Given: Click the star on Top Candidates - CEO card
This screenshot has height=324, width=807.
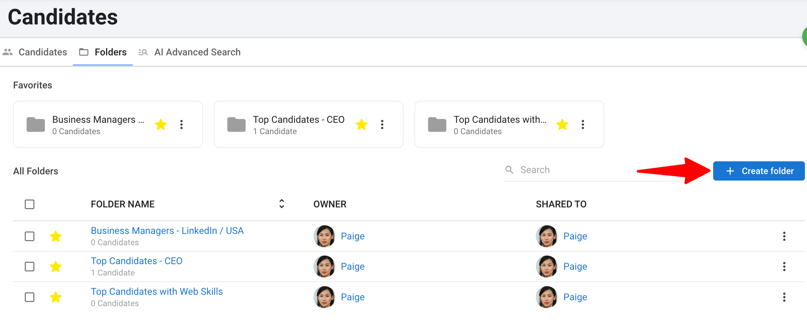Looking at the screenshot, I should pos(362,125).
